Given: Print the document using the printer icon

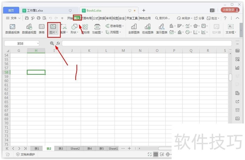Looking at the screenshot, I should pyautogui.click(x=39, y=18).
